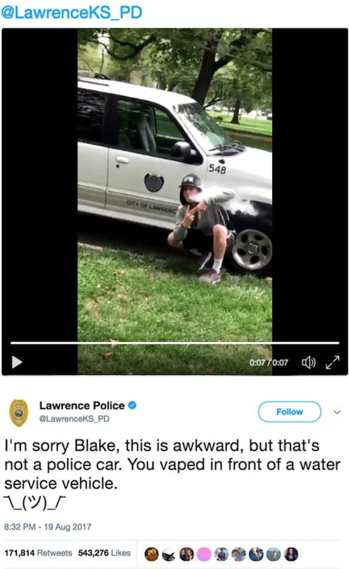This screenshot has height=569, width=349.
Task: Click the second liker avatar with the bird
Action: point(169,554)
